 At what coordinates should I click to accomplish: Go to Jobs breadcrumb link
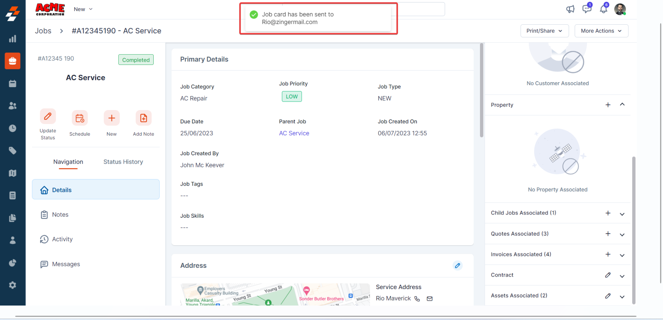point(43,31)
